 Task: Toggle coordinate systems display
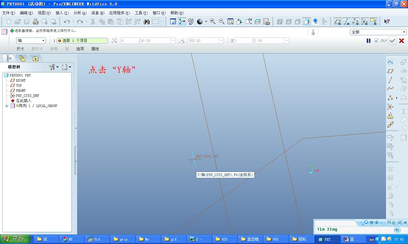(365, 22)
